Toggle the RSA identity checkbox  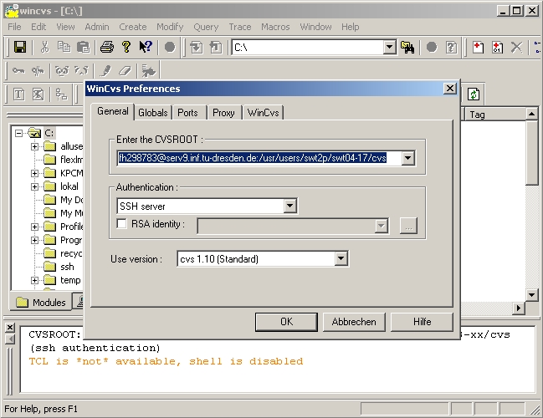tap(121, 223)
